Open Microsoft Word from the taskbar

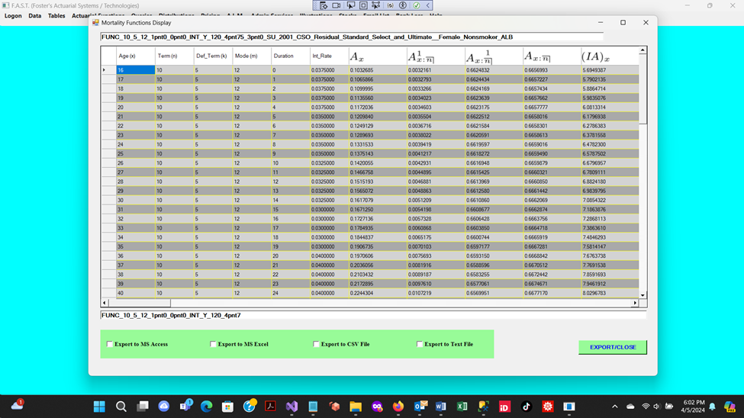coord(440,407)
